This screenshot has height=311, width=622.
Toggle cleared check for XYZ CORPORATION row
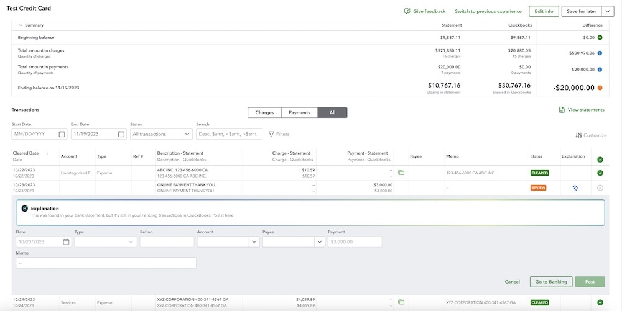(x=600, y=302)
